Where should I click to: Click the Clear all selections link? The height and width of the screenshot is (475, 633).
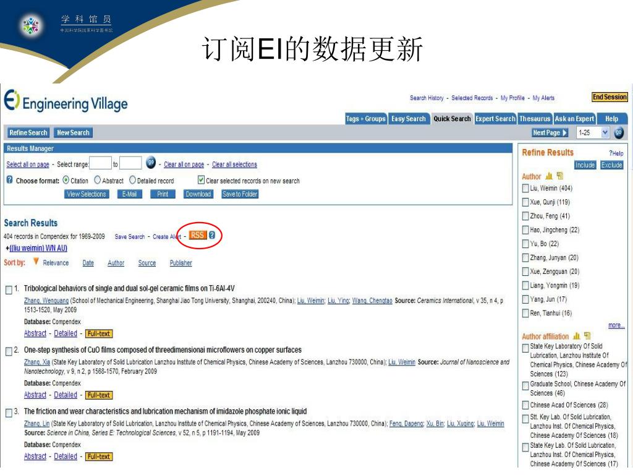tap(234, 165)
